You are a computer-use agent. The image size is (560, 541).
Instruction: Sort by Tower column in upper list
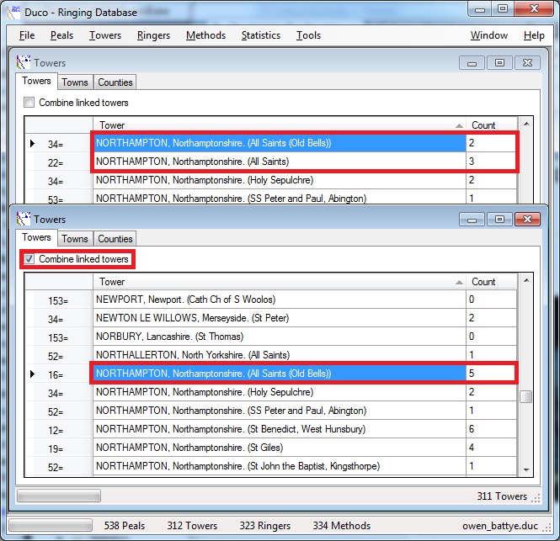tap(278, 125)
